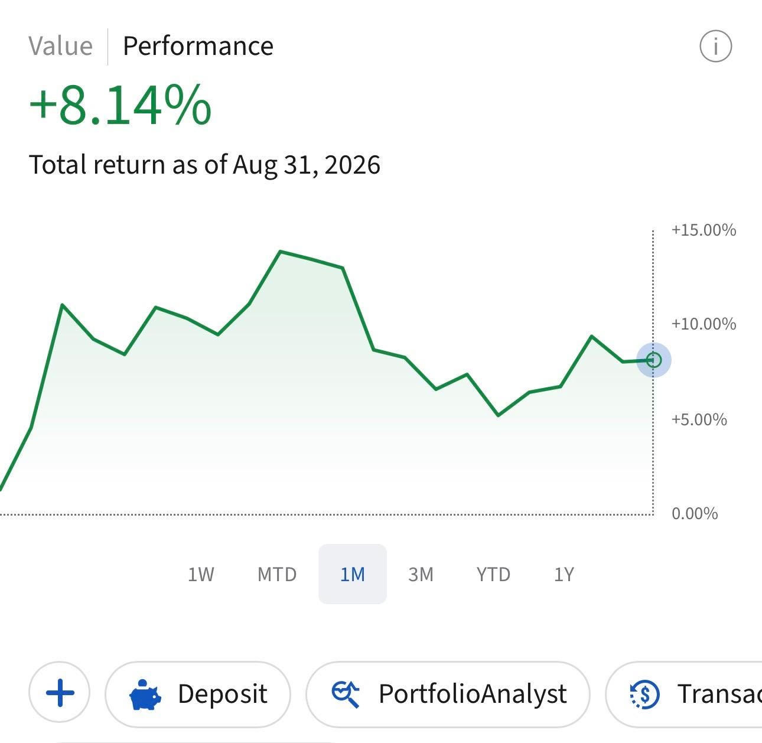Open the info circle icon
The image size is (762, 743).
coord(715,46)
